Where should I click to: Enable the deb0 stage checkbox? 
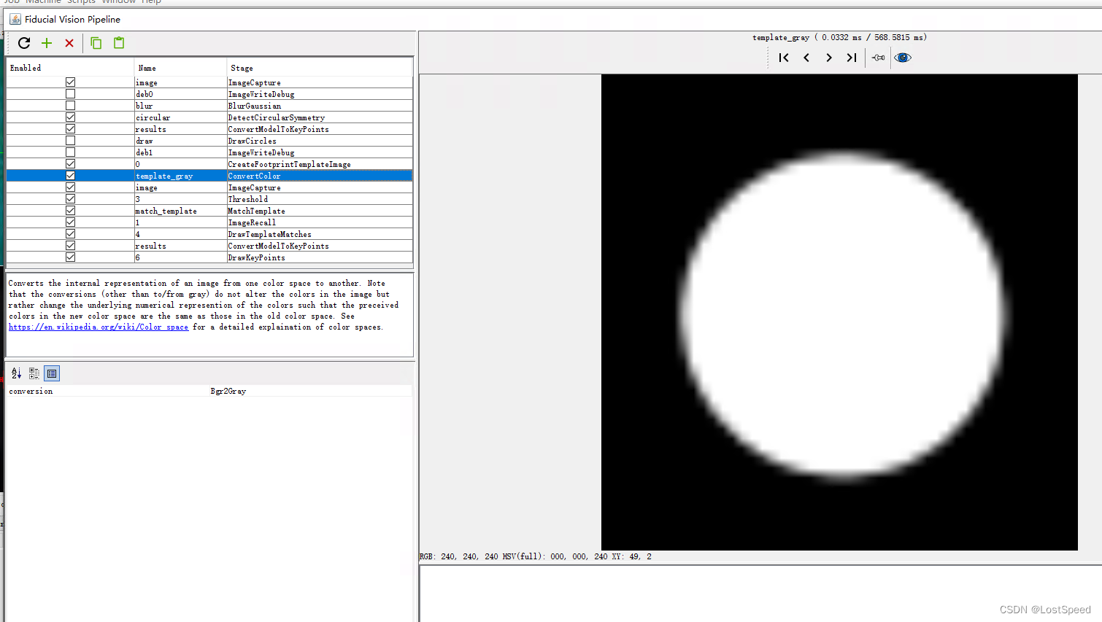click(x=70, y=94)
